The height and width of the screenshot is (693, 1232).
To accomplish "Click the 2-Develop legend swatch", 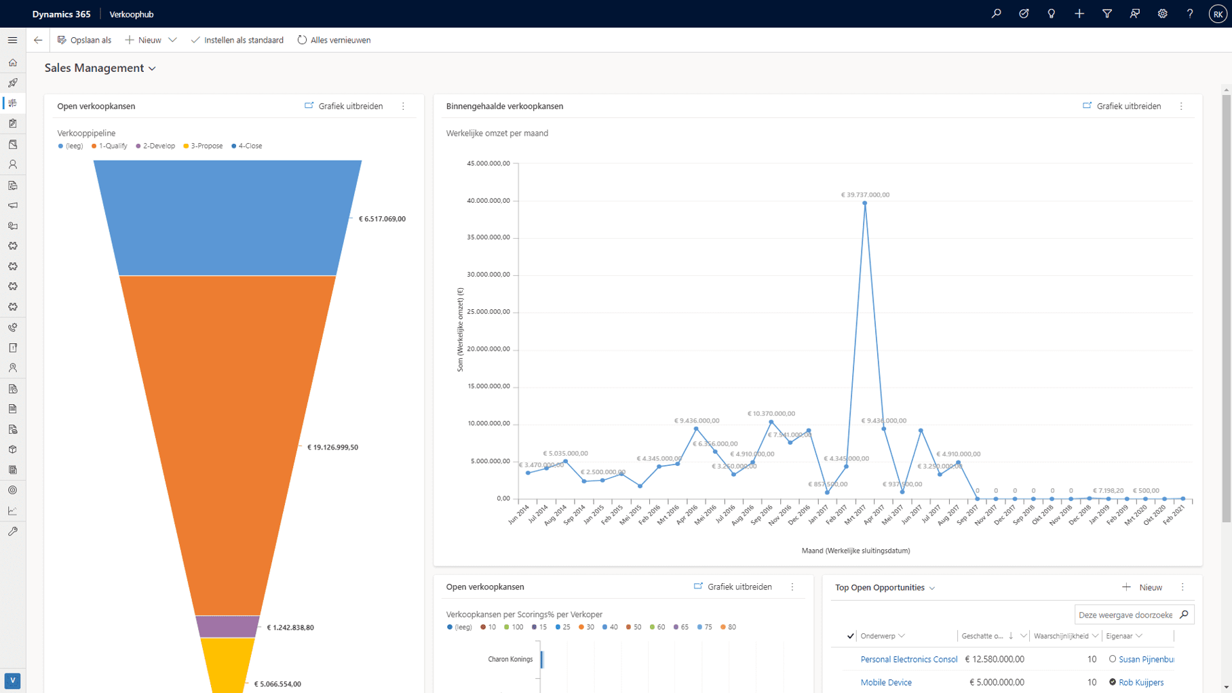I will click(138, 146).
